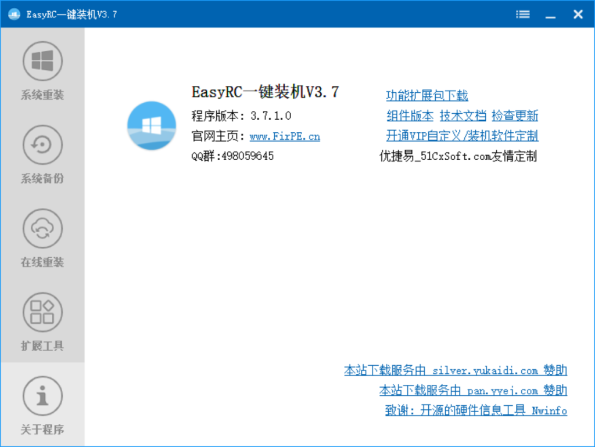Image resolution: width=595 pixels, height=447 pixels.
Task: Open the VIP customization link
Action: 463,136
